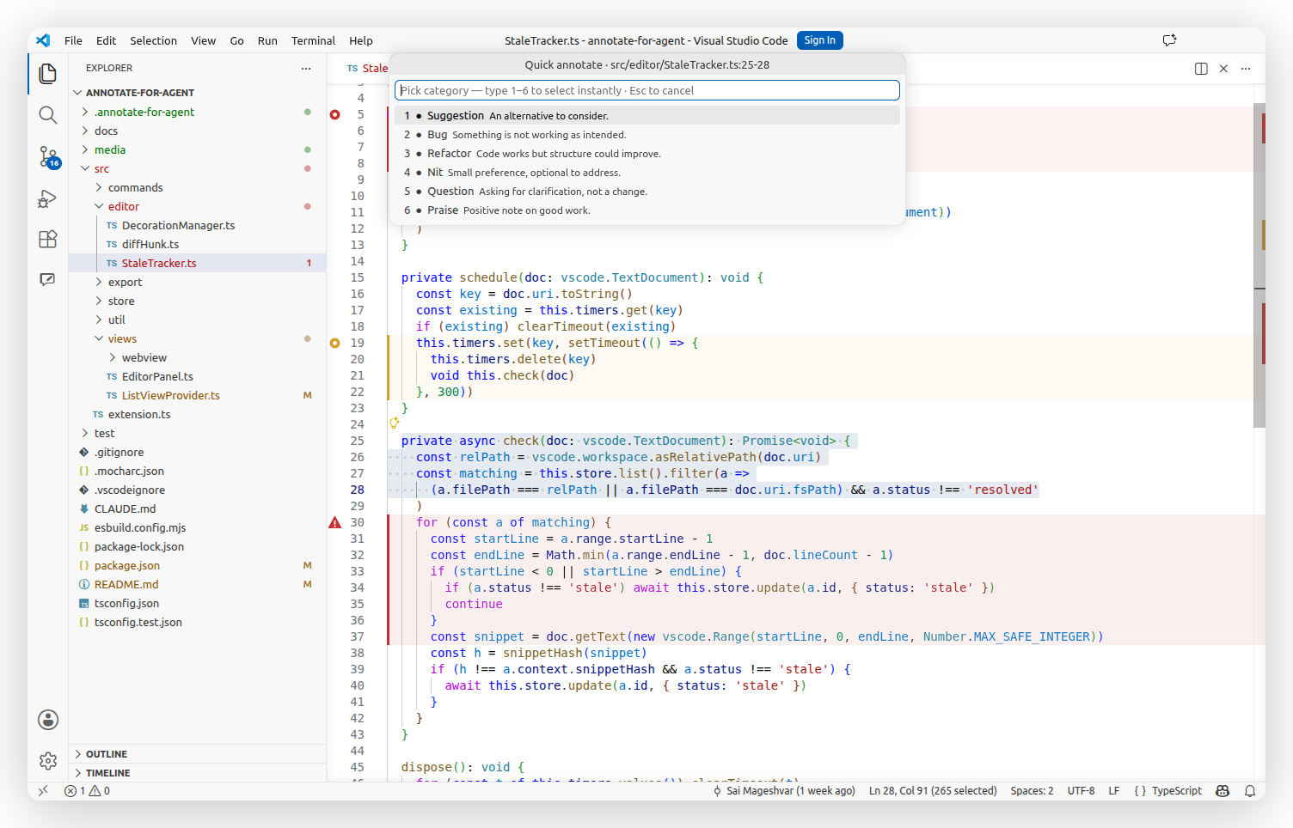Click the error triangle marker on line 30
1293x828 pixels.
click(335, 522)
